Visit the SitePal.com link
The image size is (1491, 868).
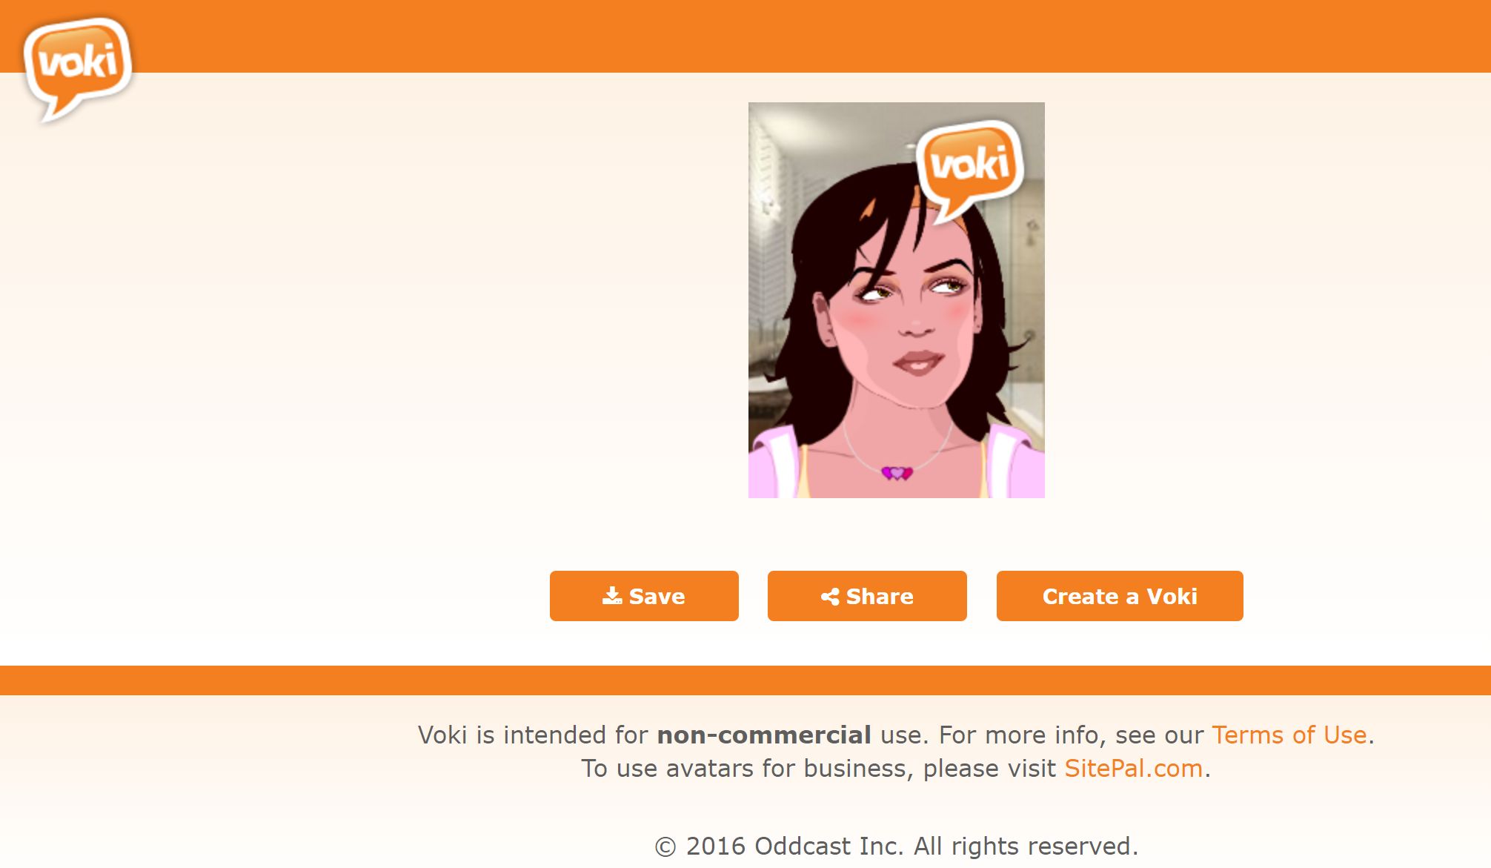click(x=1134, y=769)
